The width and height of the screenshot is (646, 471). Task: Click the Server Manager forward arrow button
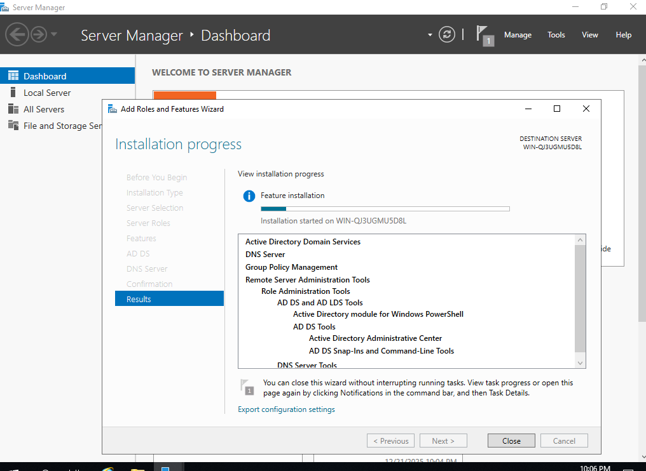coord(39,34)
